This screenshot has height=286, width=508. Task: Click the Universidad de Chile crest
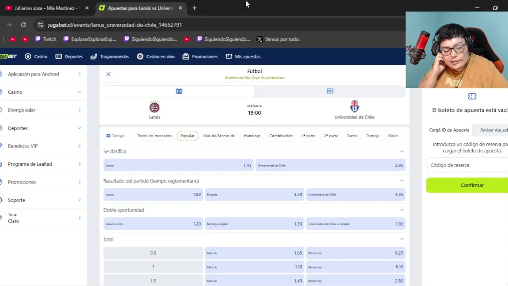pyautogui.click(x=354, y=106)
